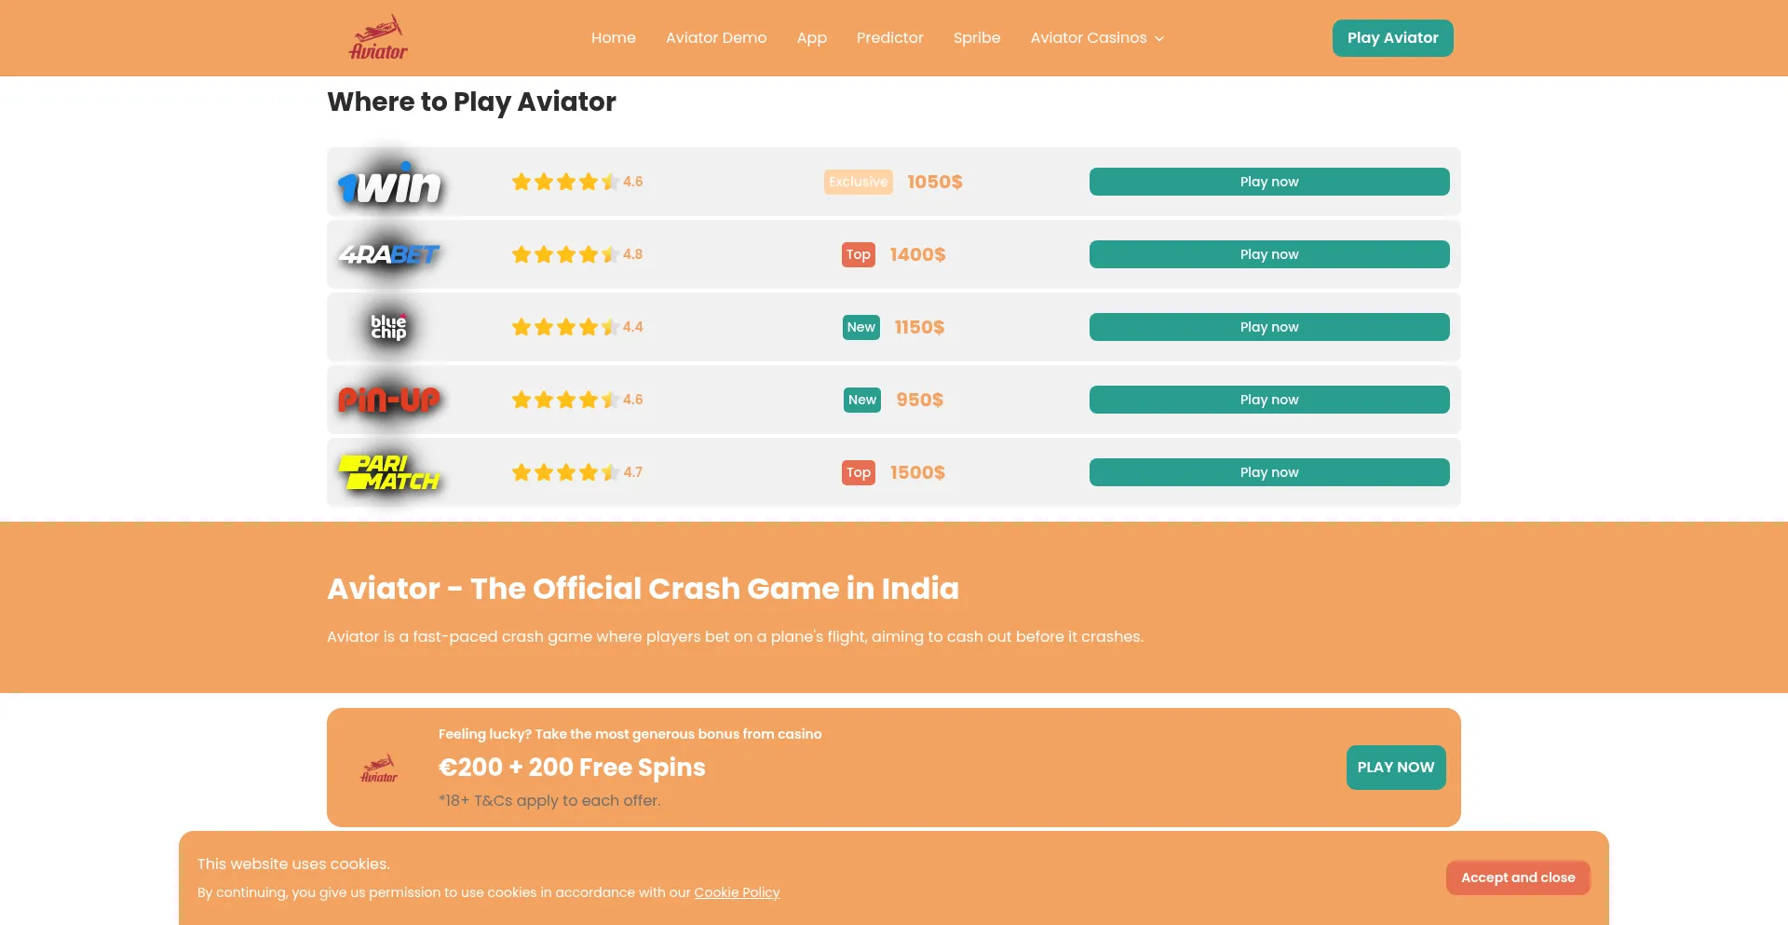1788x925 pixels.
Task: Click PLAY NOW in the bonus banner
Action: click(x=1396, y=768)
